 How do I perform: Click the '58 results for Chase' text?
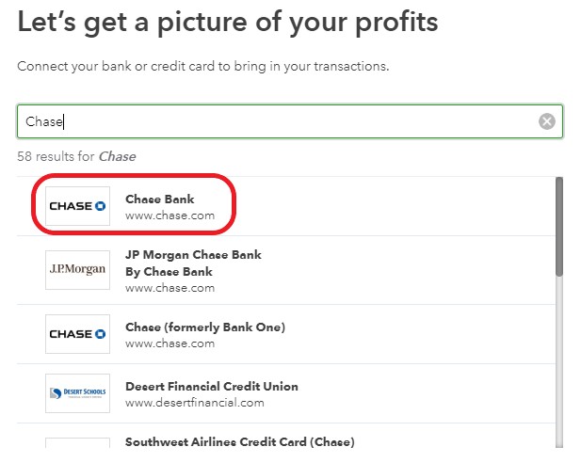click(x=76, y=156)
